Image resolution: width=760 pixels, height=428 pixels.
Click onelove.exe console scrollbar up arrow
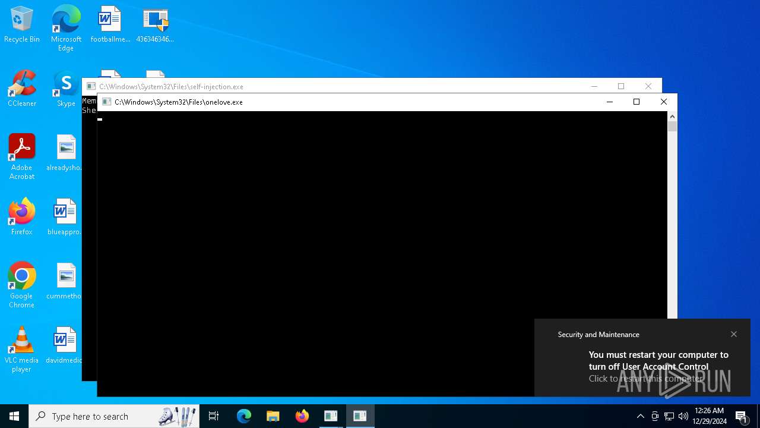pyautogui.click(x=672, y=116)
